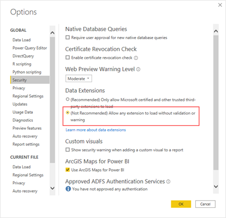Viewport: 226px width, 218px height.
Task: Select the Security category
Action: click(x=30, y=80)
